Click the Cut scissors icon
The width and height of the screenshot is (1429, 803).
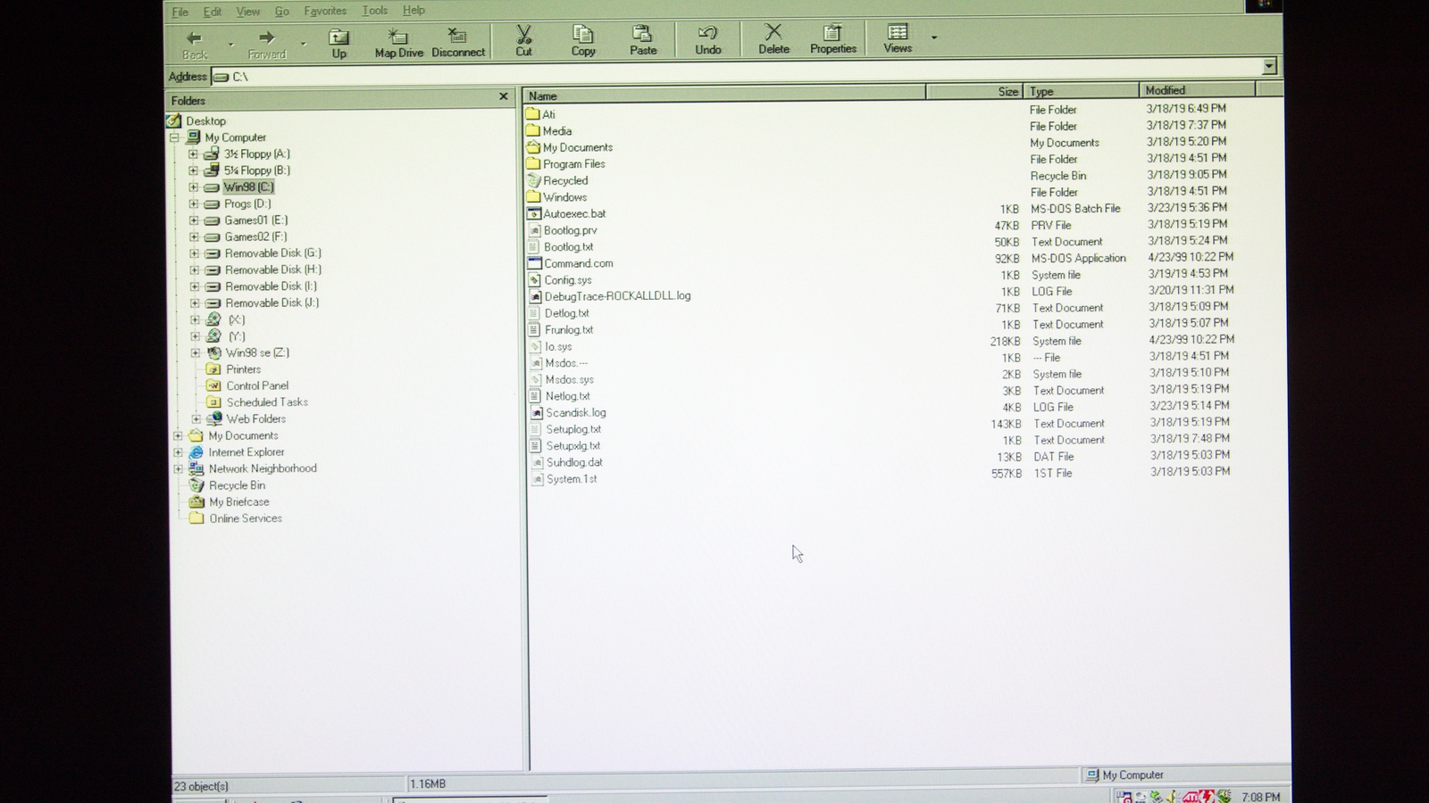coord(523,34)
